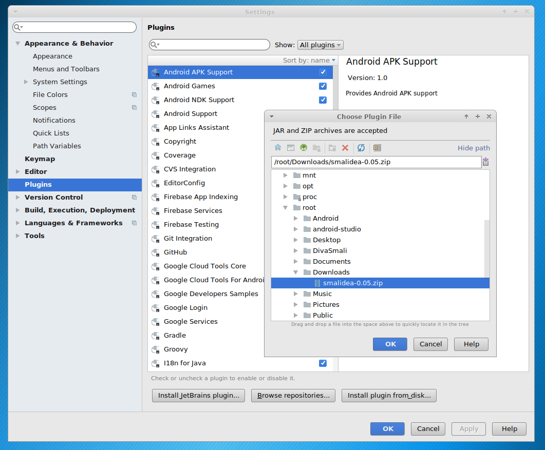Refresh the file tree with sync icon
Screen dimensions: 545x450
point(361,148)
